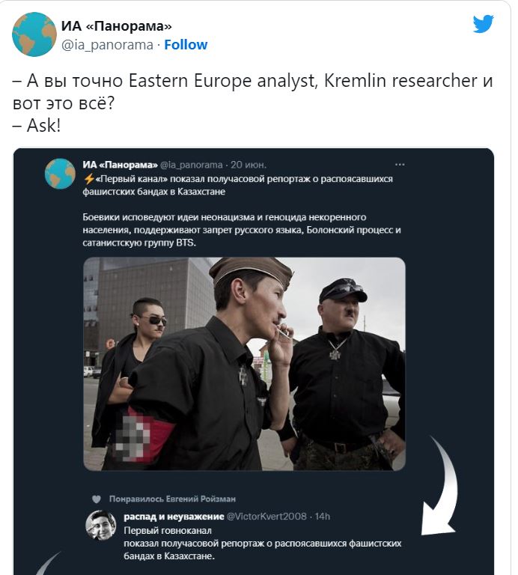Click the распад и неуважение avatar
The height and width of the screenshot is (575, 518).
click(x=101, y=525)
